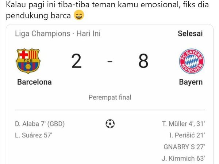Viewport: 219px width, 164px height.
Task: Click the Hari Ini date label
Action: (88, 34)
